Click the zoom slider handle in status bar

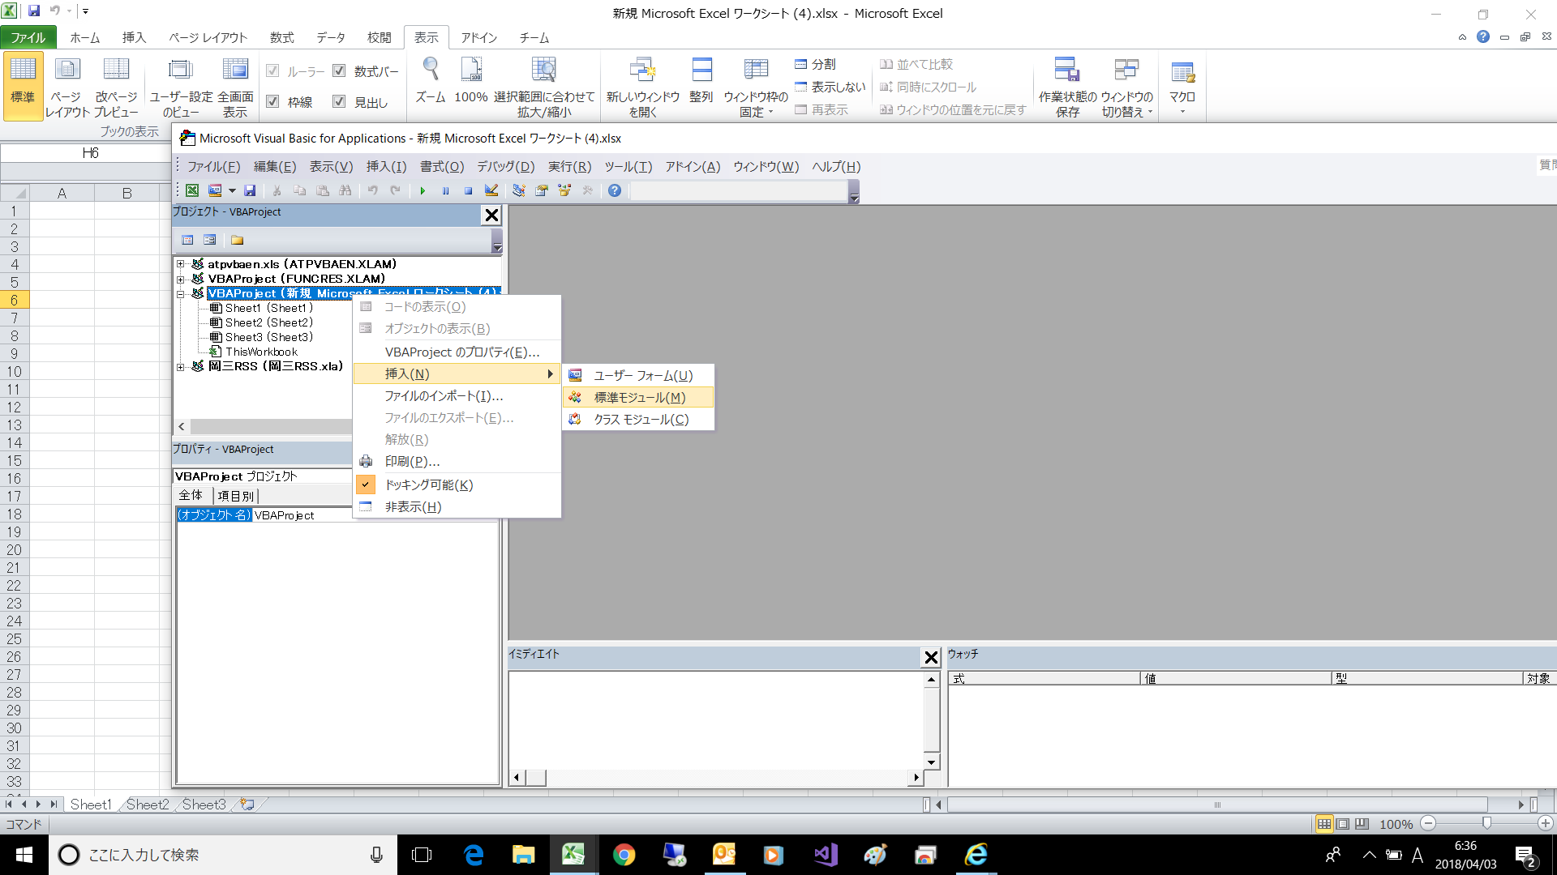pyautogui.click(x=1486, y=823)
